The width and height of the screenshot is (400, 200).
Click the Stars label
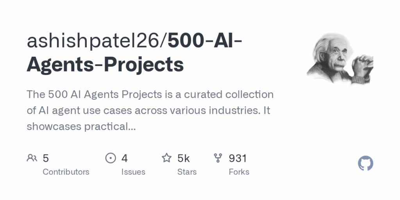pyautogui.click(x=187, y=172)
